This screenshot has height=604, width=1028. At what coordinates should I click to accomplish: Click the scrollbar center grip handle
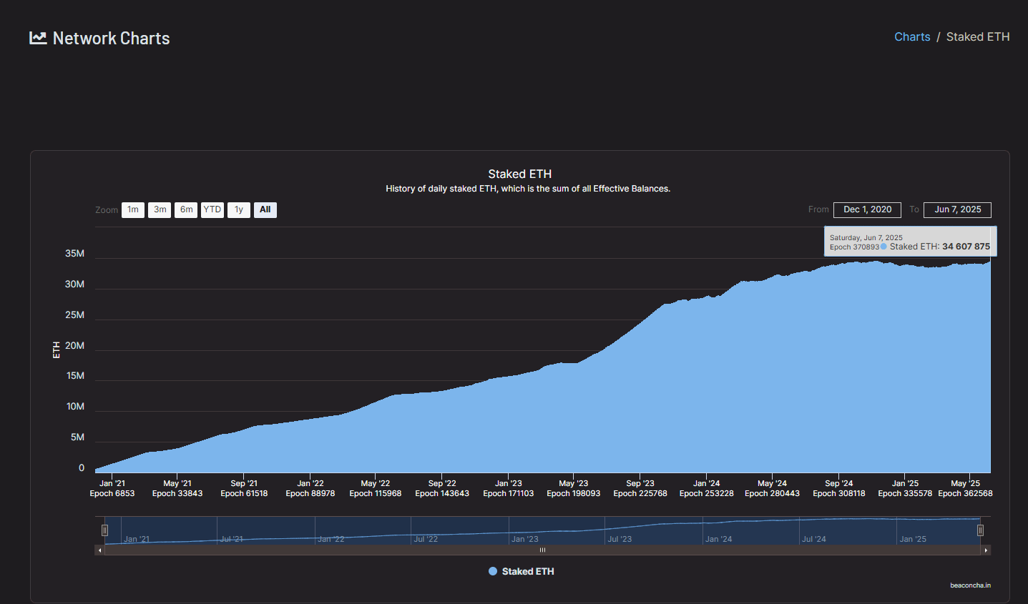(x=542, y=550)
